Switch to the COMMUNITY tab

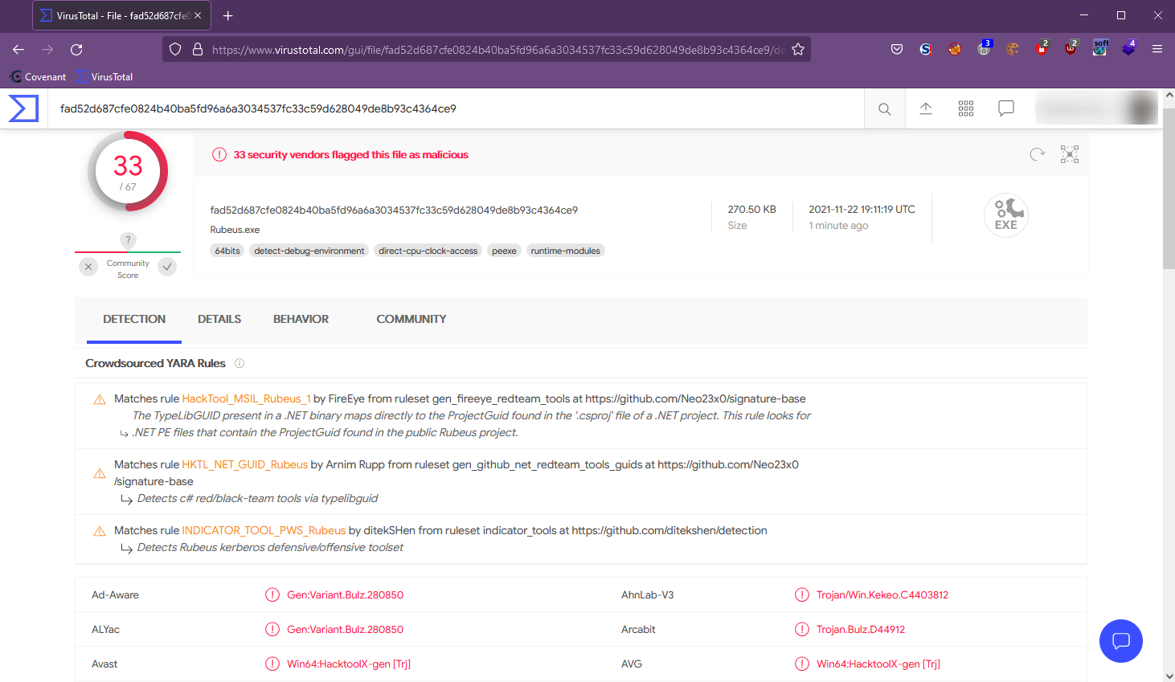pyautogui.click(x=411, y=319)
